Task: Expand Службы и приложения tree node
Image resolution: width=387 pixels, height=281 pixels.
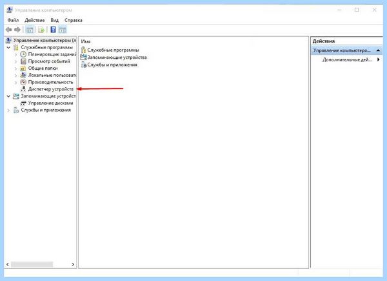Action: coord(8,110)
